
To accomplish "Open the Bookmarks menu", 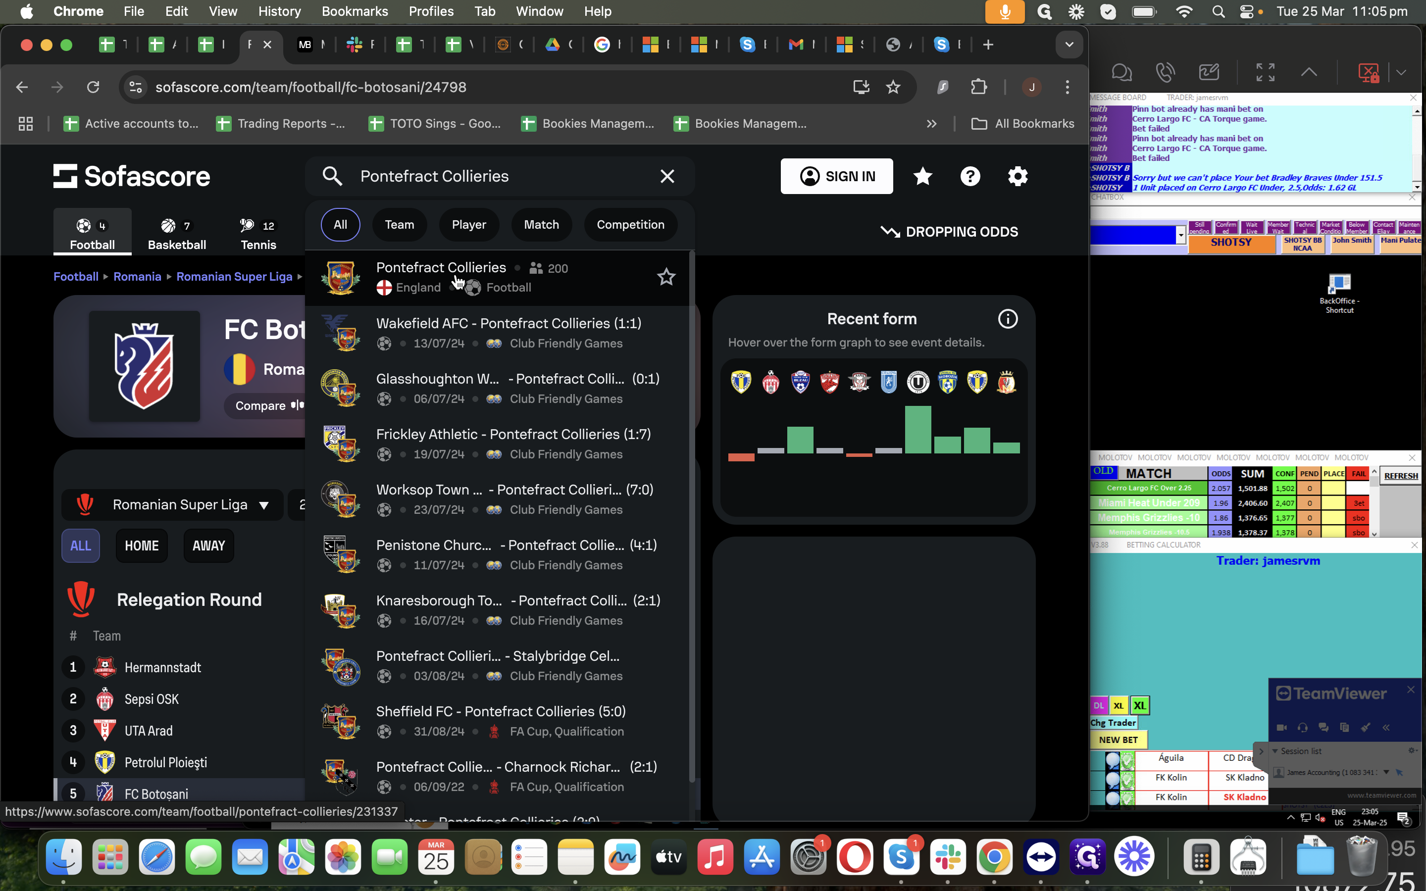I will [355, 12].
